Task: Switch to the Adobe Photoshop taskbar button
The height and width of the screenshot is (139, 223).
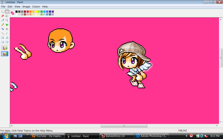Action: click(152, 136)
